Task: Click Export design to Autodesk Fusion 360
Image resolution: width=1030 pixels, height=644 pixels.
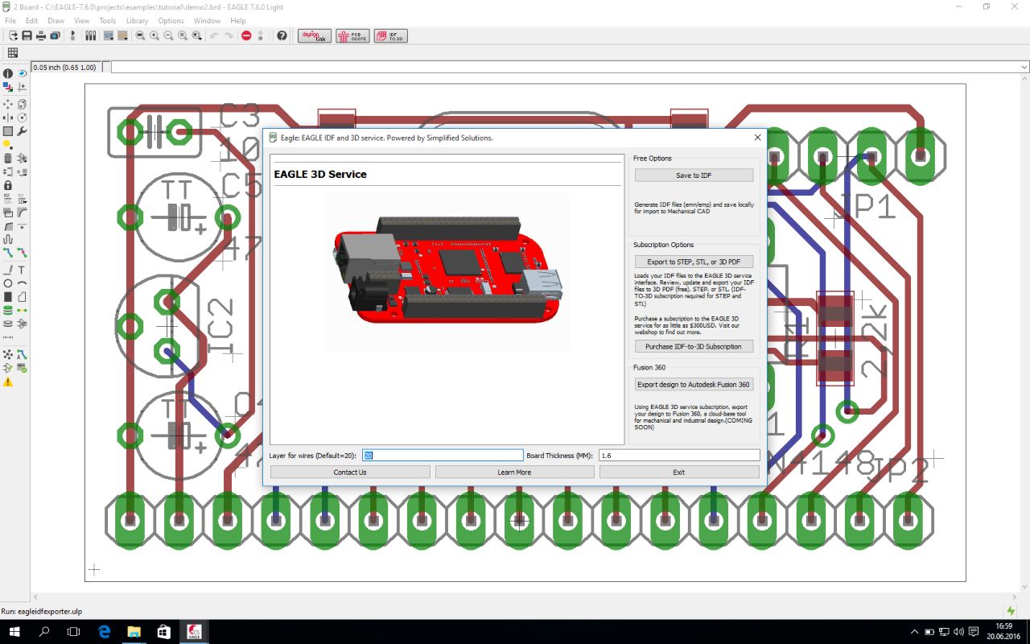Action: coord(694,385)
